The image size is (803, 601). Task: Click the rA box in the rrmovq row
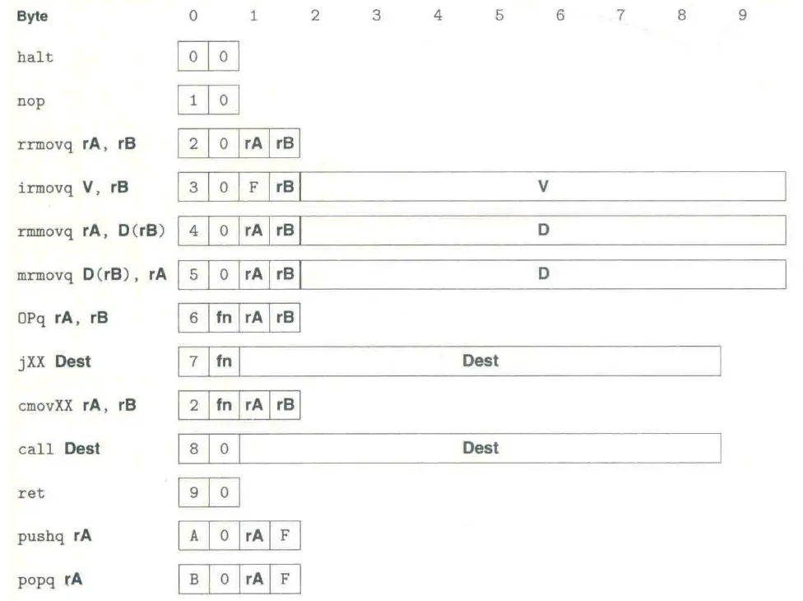(254, 144)
